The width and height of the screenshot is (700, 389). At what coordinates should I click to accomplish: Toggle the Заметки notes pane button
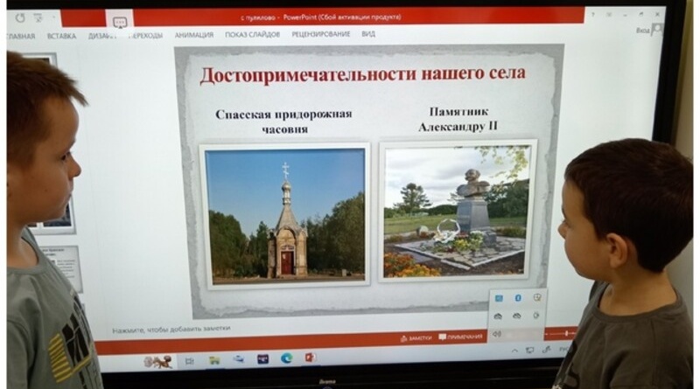(416, 337)
